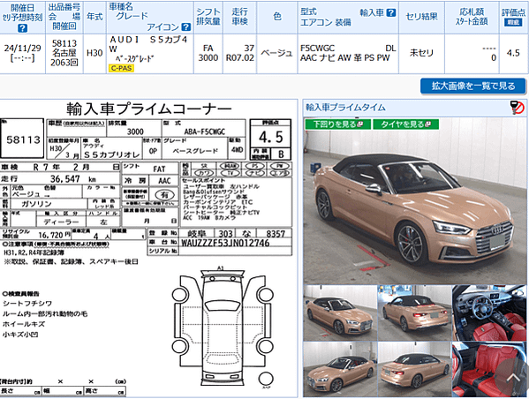Click the ABA-F5CWGC model type field
529x399 pixels.
pyautogui.click(x=205, y=132)
